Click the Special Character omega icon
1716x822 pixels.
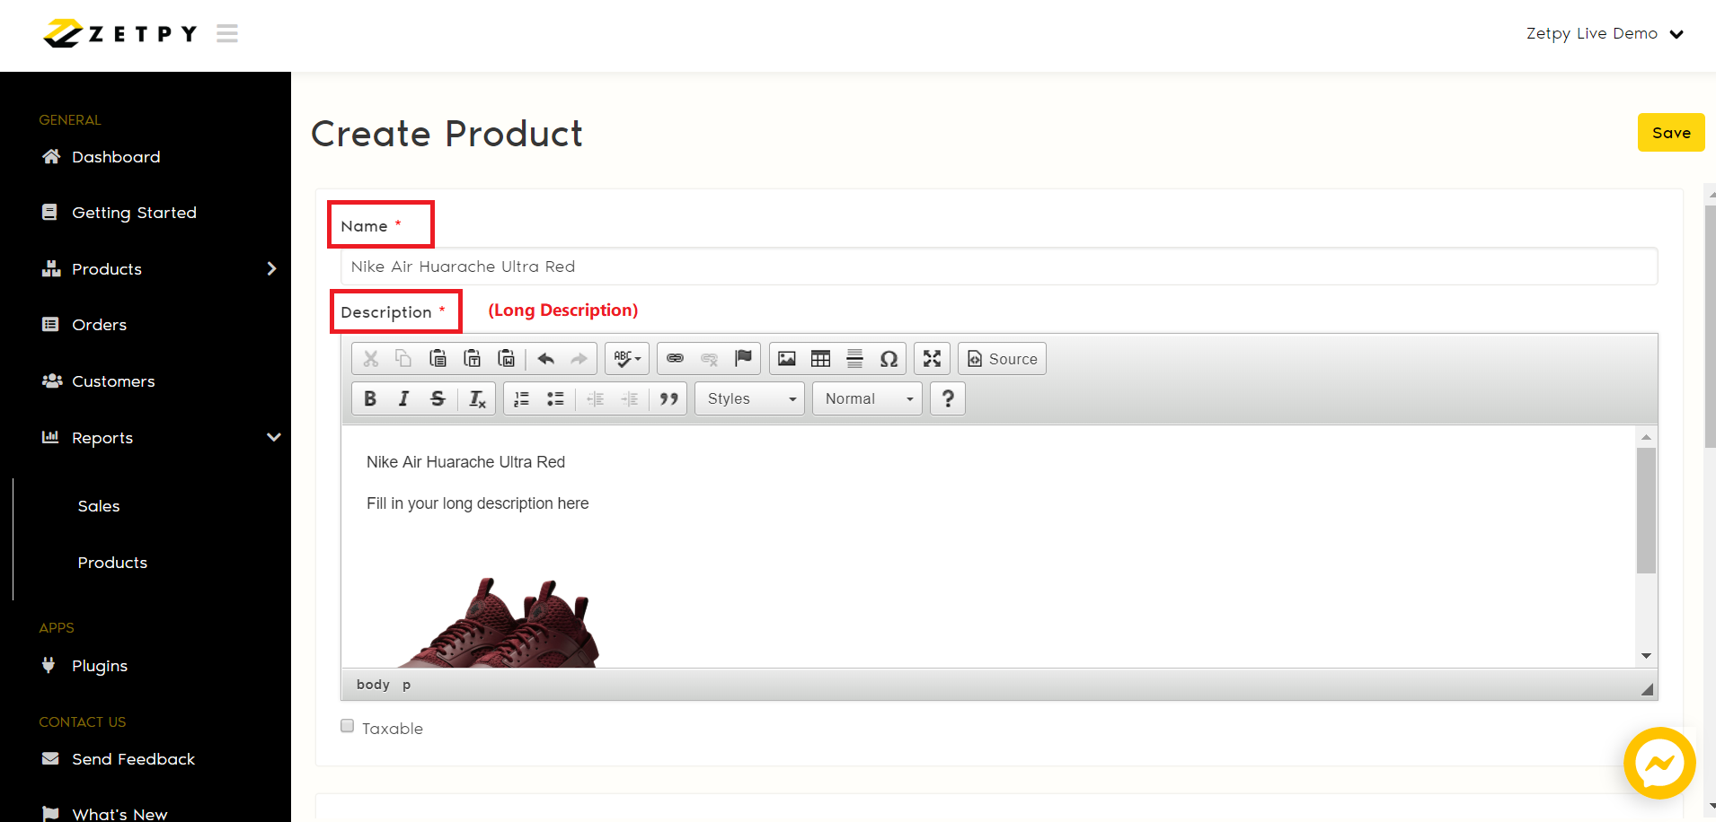coord(889,359)
